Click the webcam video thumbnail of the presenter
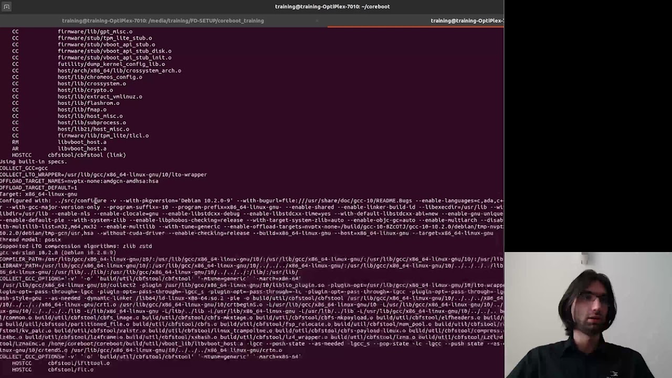The width and height of the screenshot is (672, 378). tap(588, 315)
